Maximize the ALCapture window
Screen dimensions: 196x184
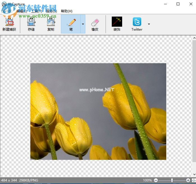178,4
